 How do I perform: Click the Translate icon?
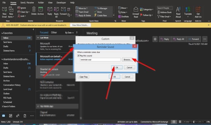click(188, 9)
